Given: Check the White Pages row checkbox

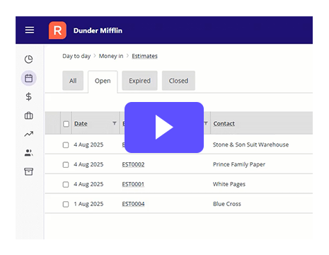Looking at the screenshot, I should click(66, 184).
